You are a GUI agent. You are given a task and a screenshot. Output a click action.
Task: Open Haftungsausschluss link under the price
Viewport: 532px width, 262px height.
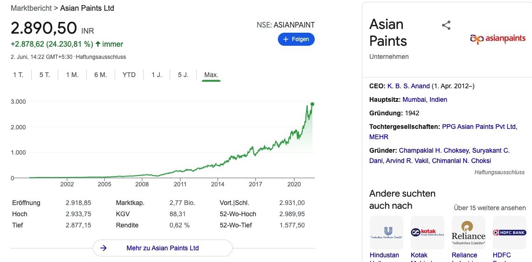click(x=101, y=57)
